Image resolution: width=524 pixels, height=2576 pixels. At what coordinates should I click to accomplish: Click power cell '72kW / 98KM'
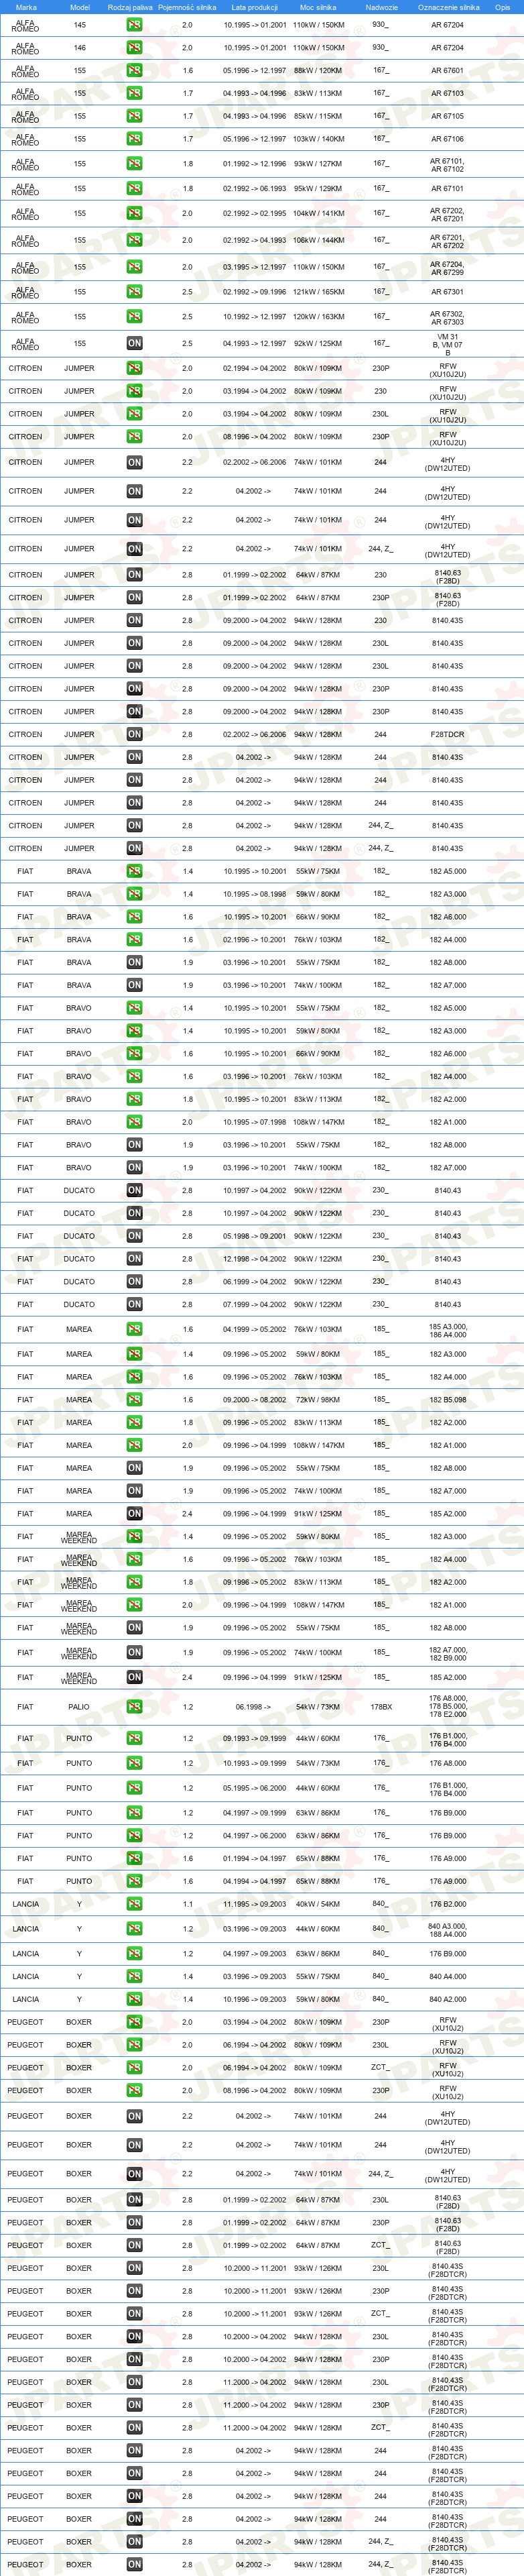(318, 1400)
